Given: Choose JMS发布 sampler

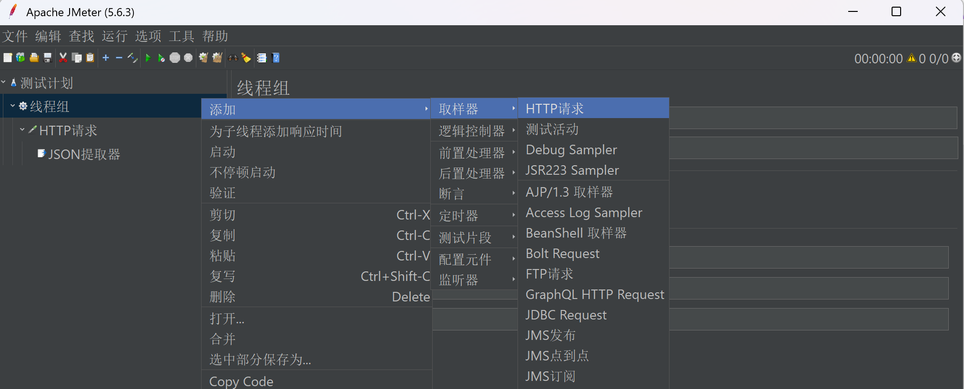Looking at the screenshot, I should [x=593, y=335].
